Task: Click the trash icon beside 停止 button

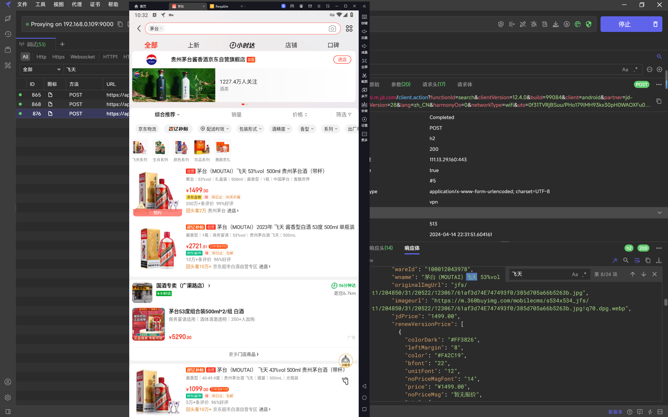Action: pos(655,24)
